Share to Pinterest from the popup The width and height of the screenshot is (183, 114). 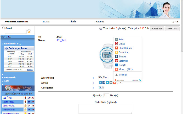pyautogui.click(x=123, y=61)
